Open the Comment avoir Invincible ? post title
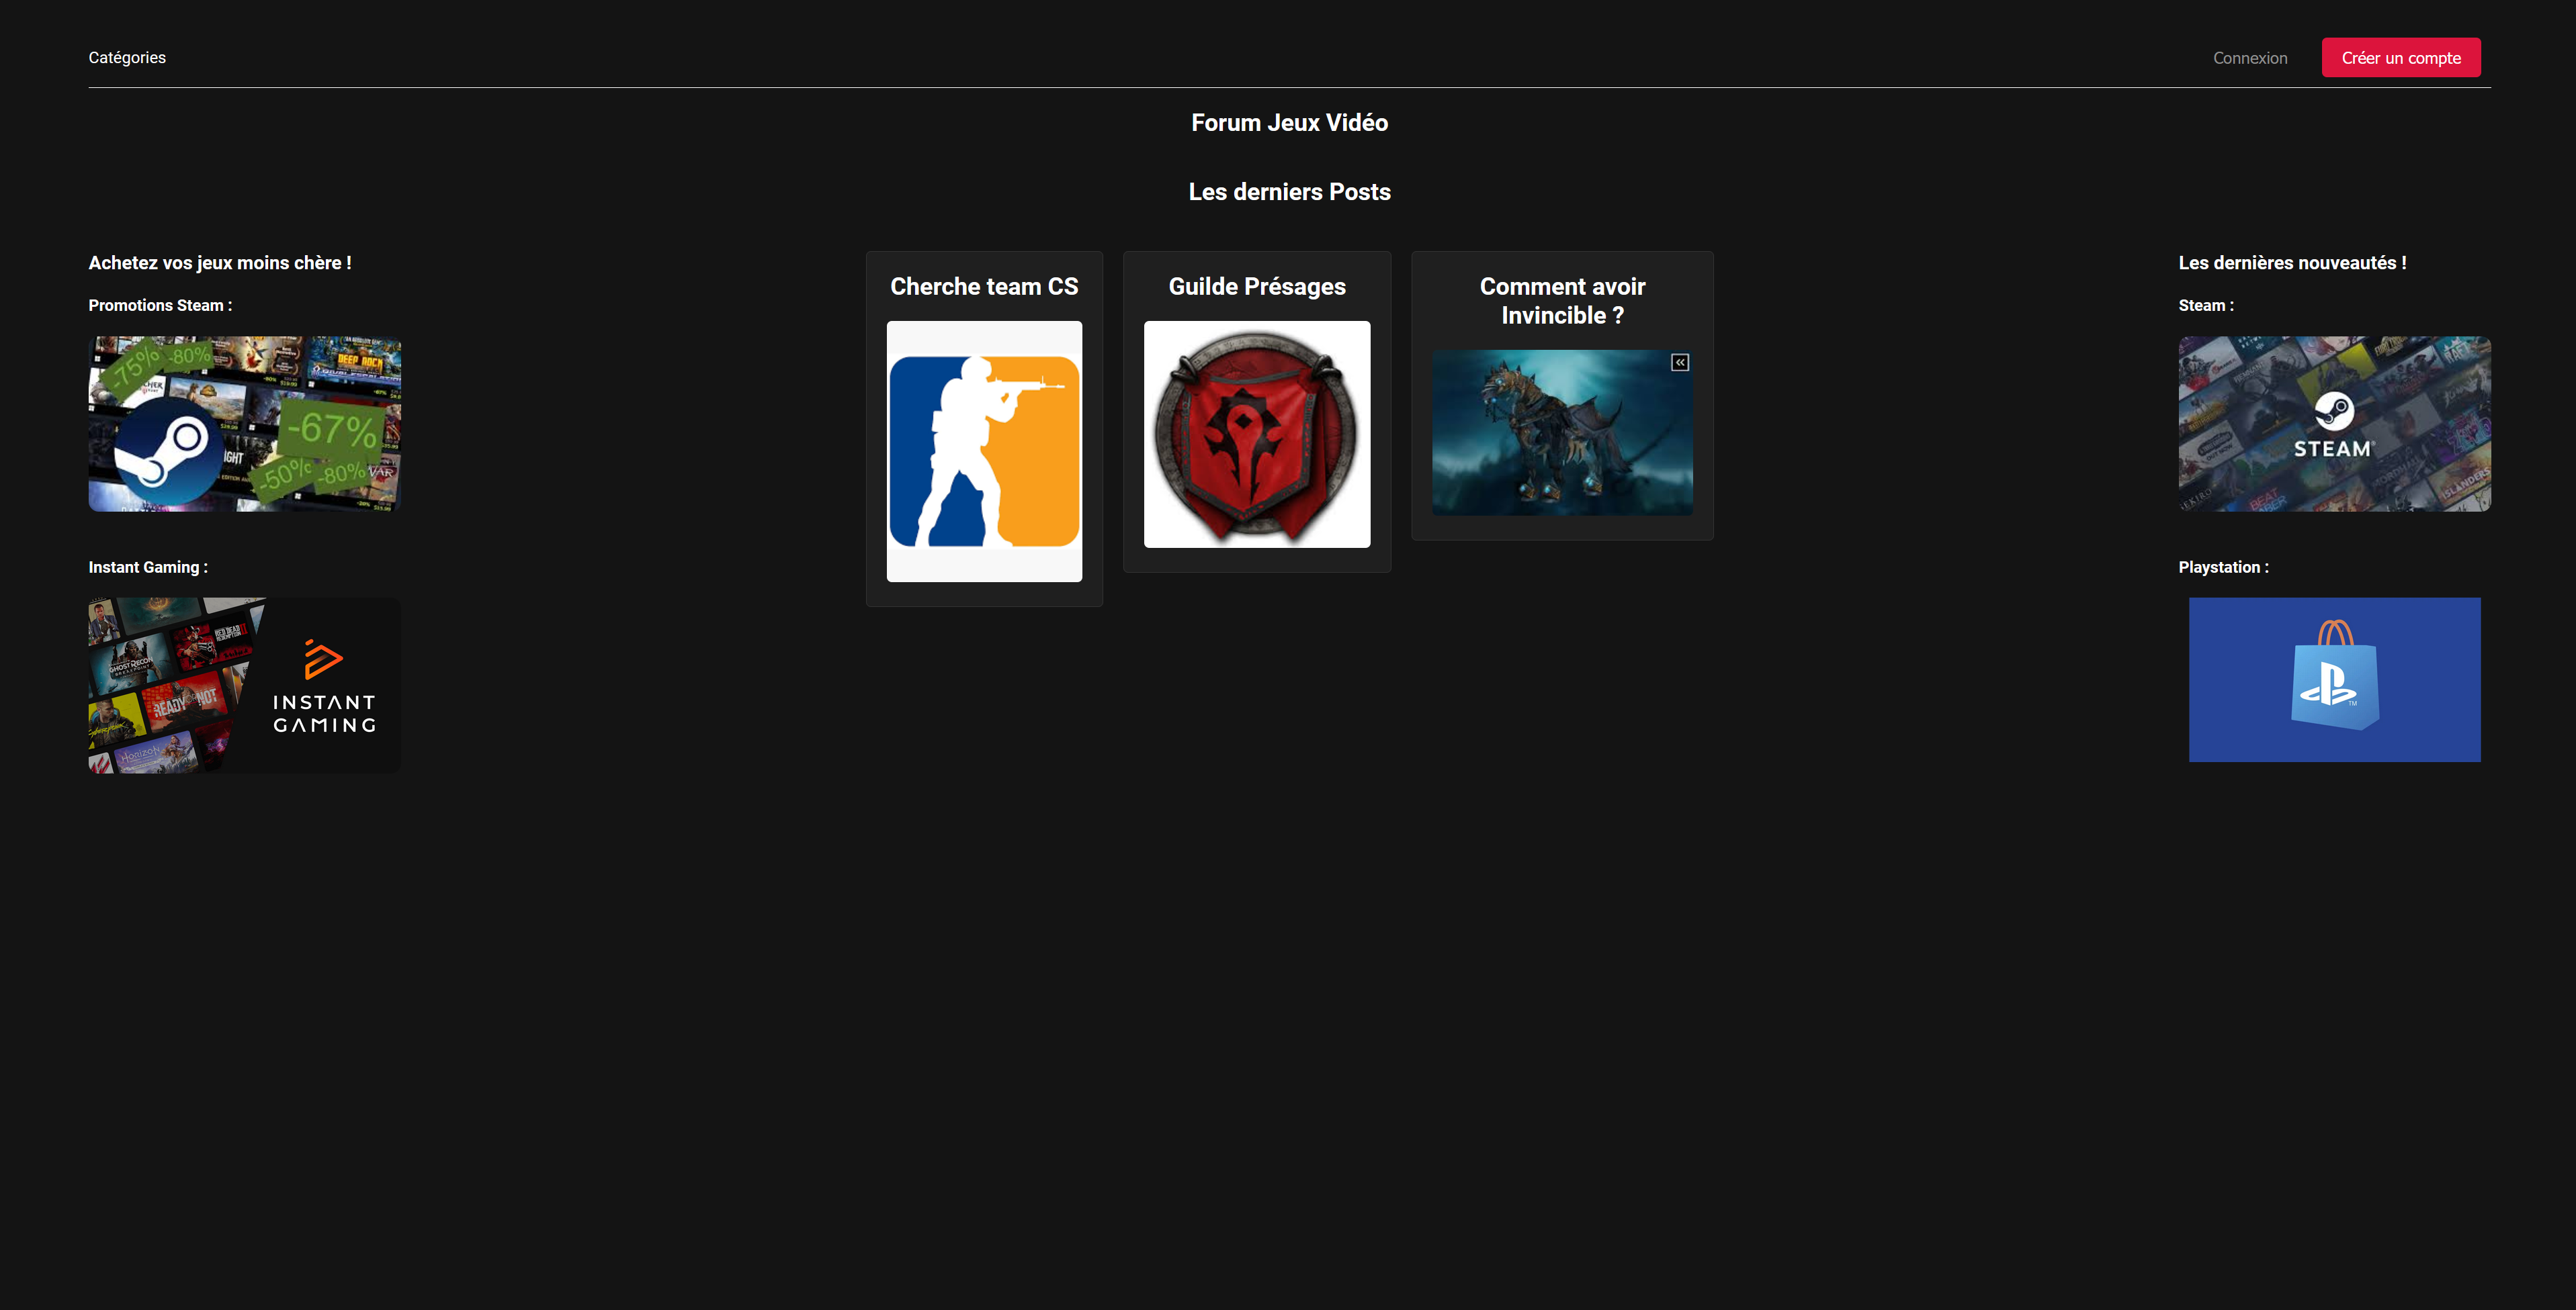 (x=1561, y=301)
